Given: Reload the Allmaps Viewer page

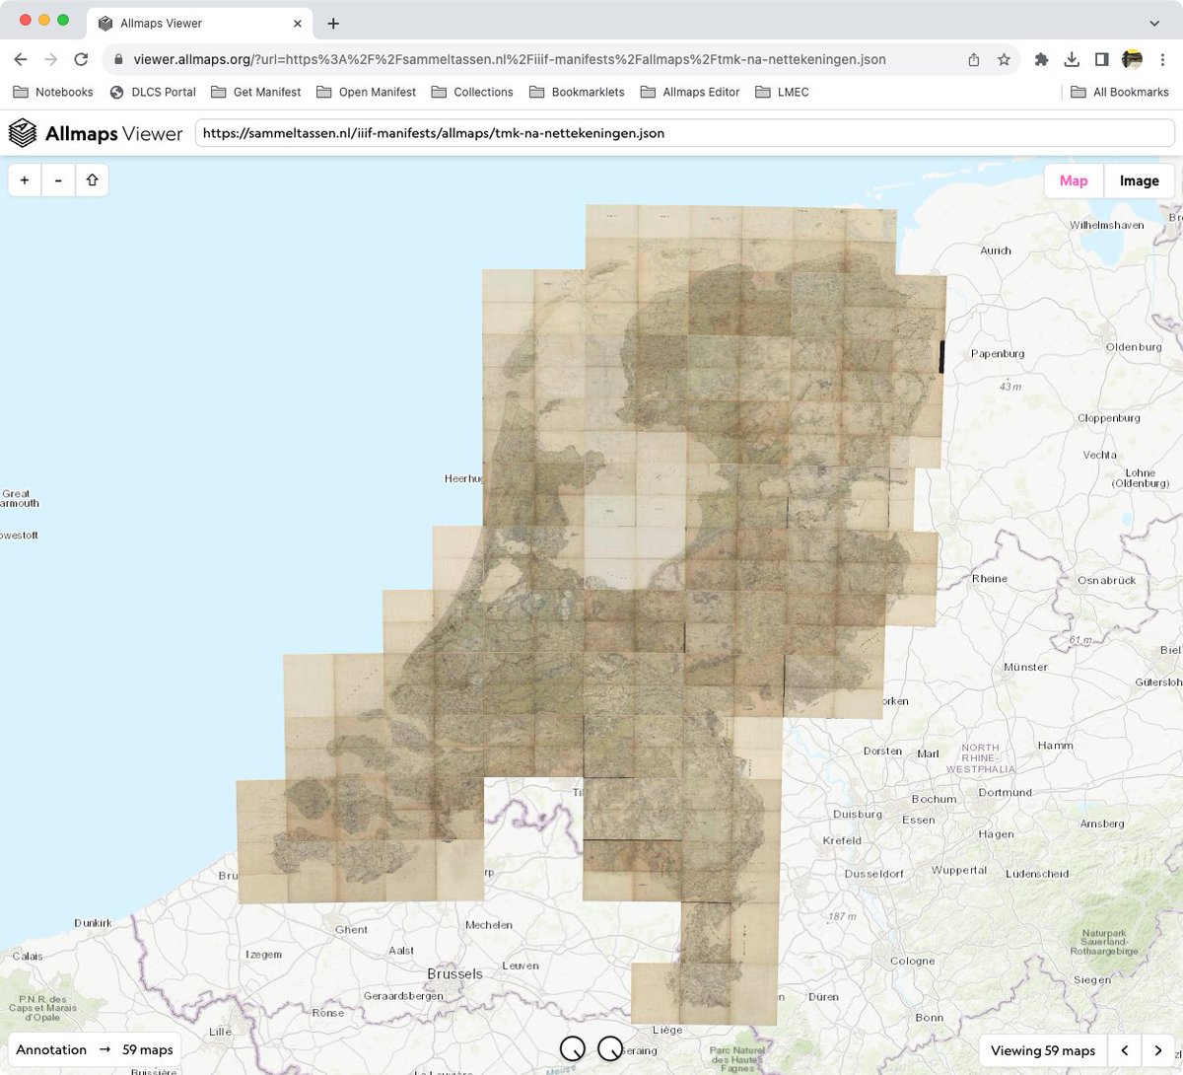Looking at the screenshot, I should coord(81,59).
